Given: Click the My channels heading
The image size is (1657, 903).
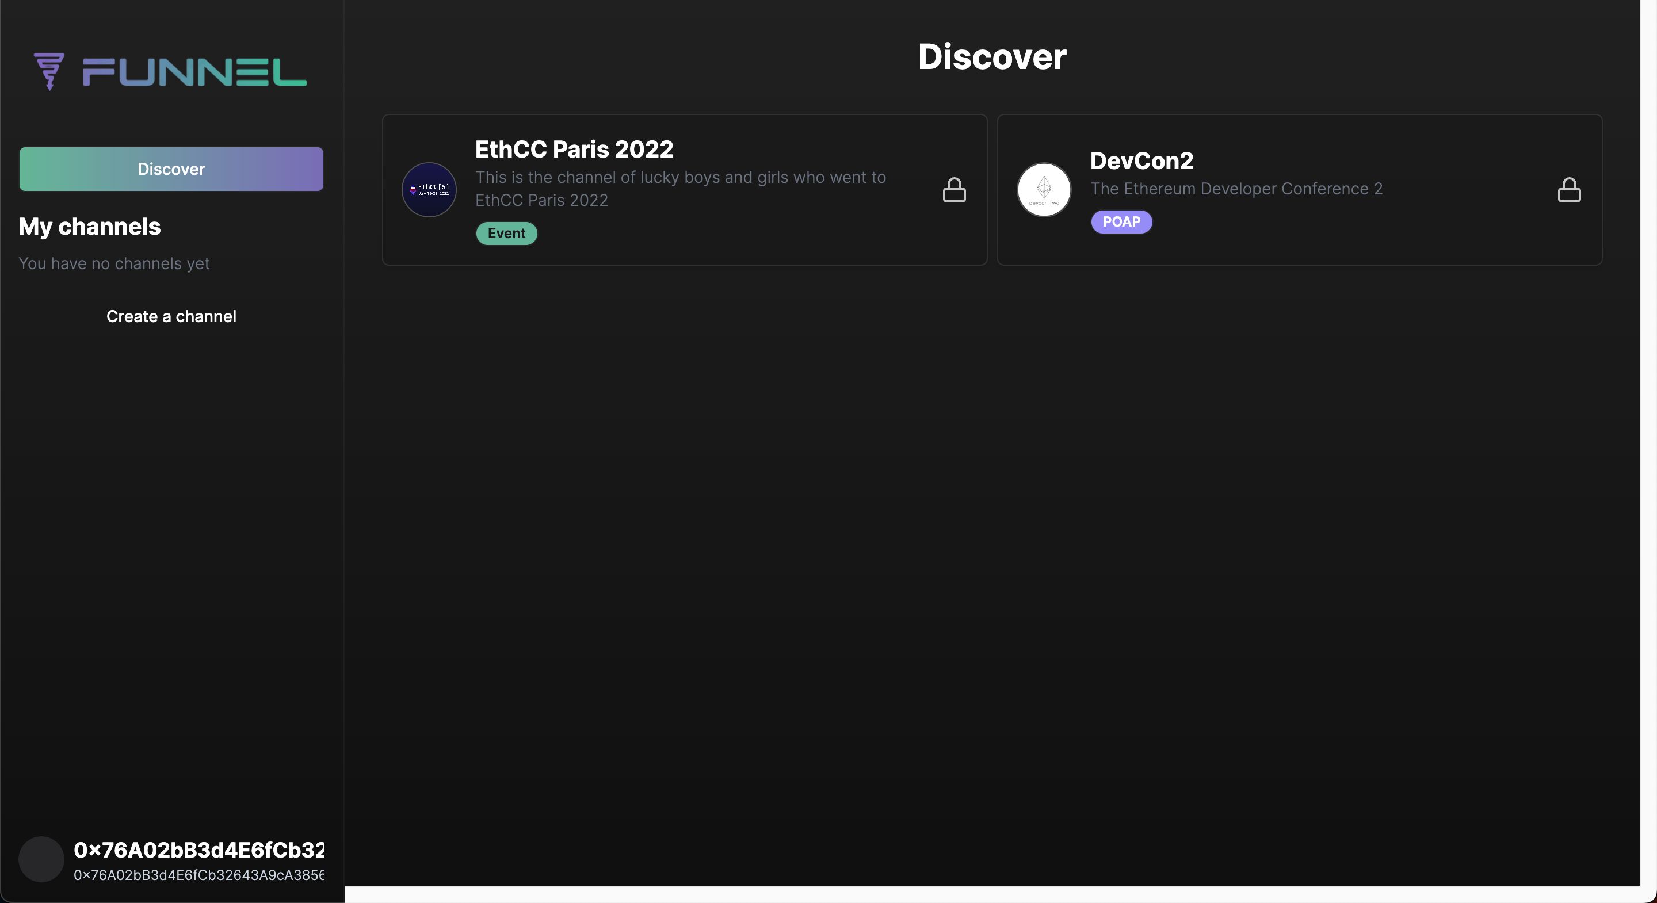Looking at the screenshot, I should click(89, 227).
